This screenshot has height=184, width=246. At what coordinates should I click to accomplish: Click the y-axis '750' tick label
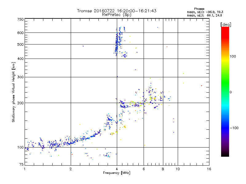(x=21, y=19)
